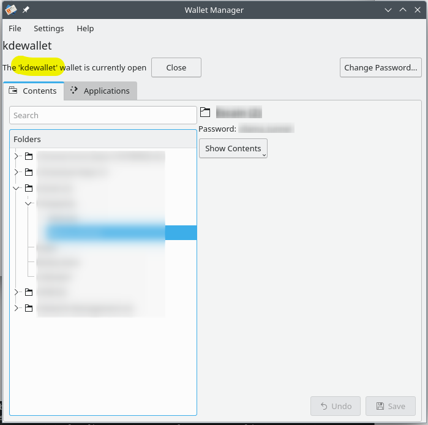Viewport: 428px width, 425px height.
Task: Click the first folder icon in the tree
Action: pyautogui.click(x=28, y=157)
